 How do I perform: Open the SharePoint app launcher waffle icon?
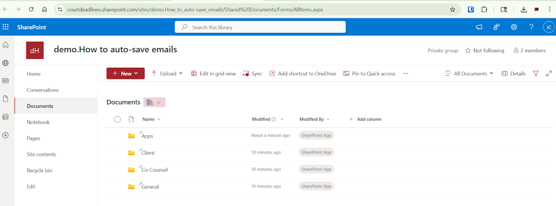tap(6, 27)
